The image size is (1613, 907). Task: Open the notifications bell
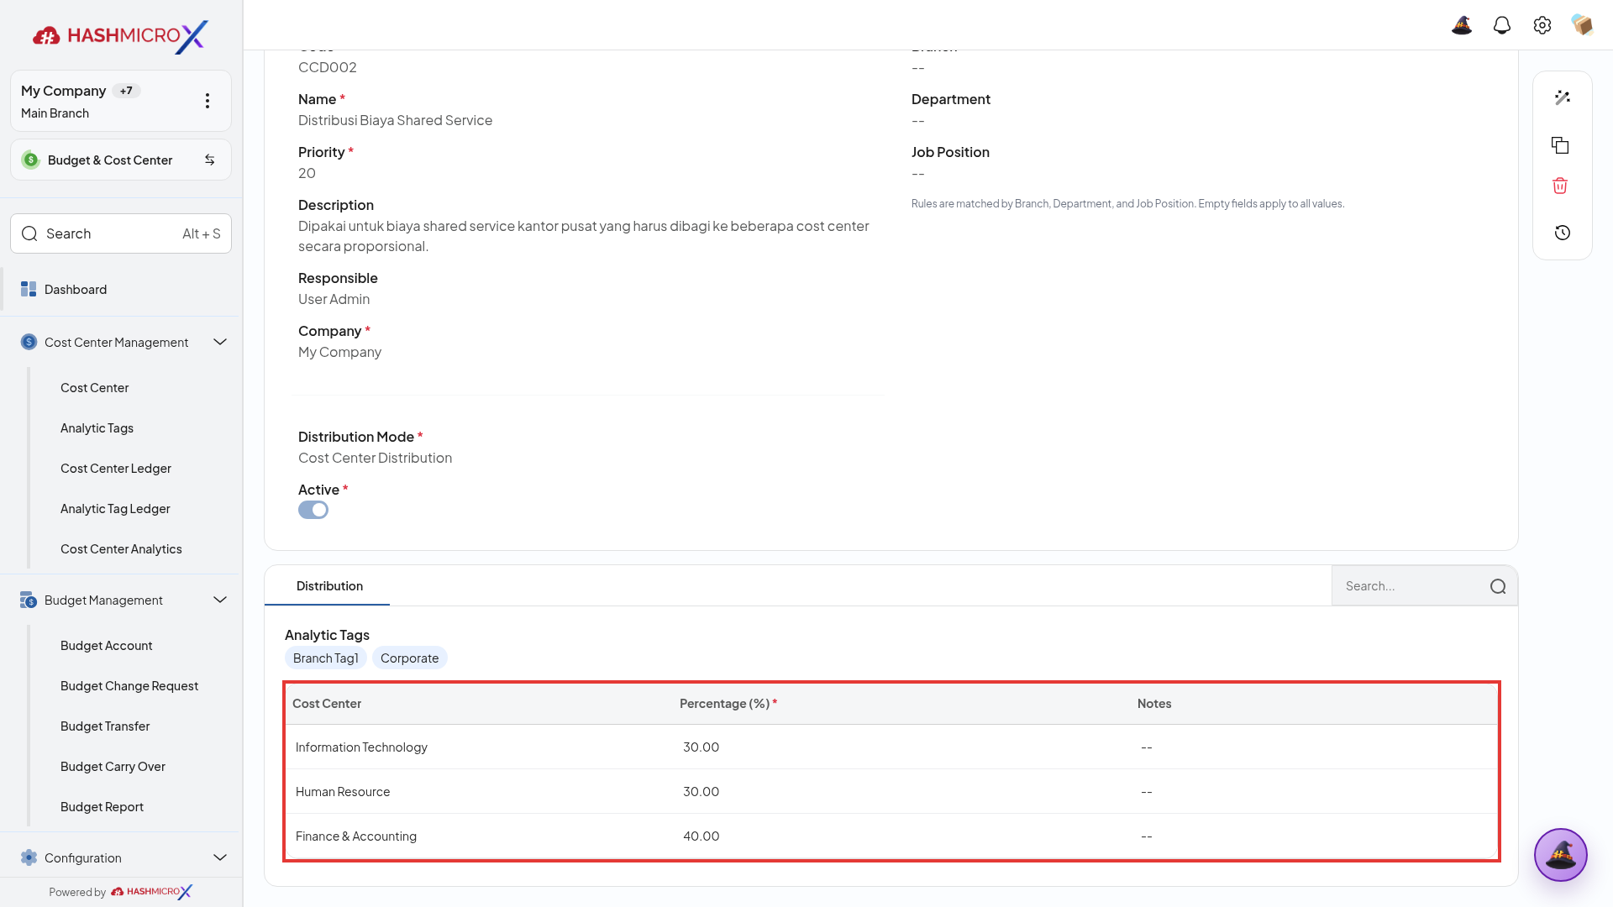pos(1502,25)
